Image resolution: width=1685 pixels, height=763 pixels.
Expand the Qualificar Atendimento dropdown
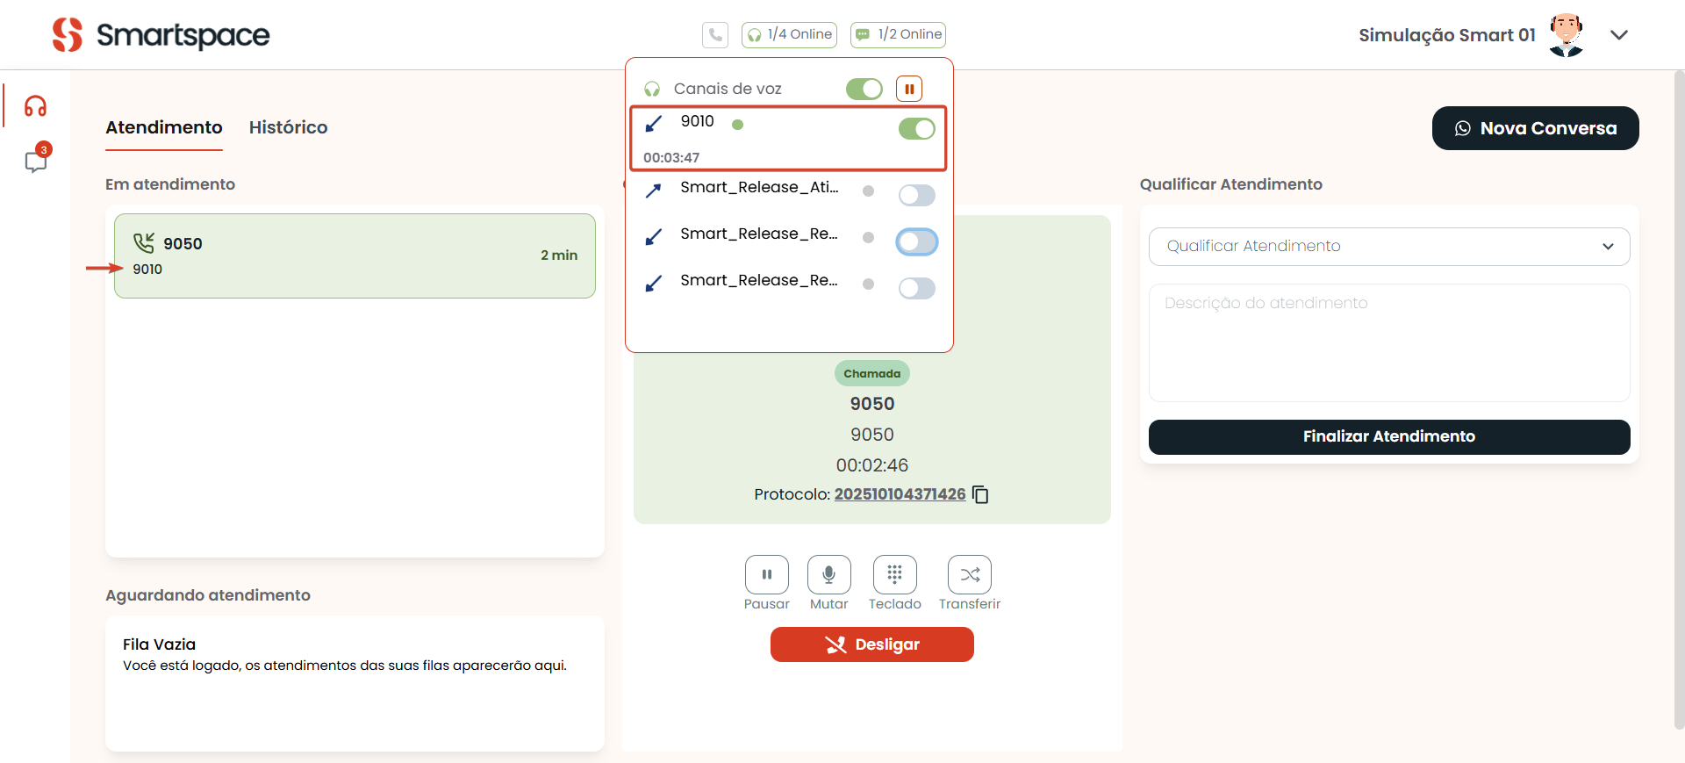[x=1388, y=247]
